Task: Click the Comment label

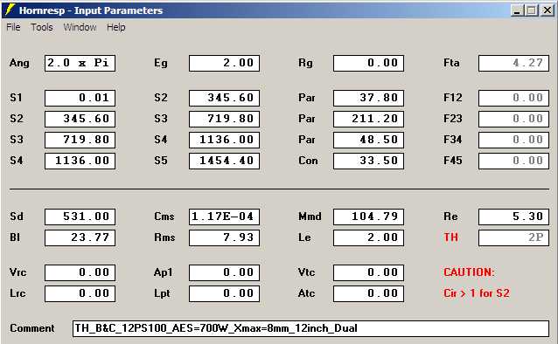Action: pyautogui.click(x=32, y=328)
